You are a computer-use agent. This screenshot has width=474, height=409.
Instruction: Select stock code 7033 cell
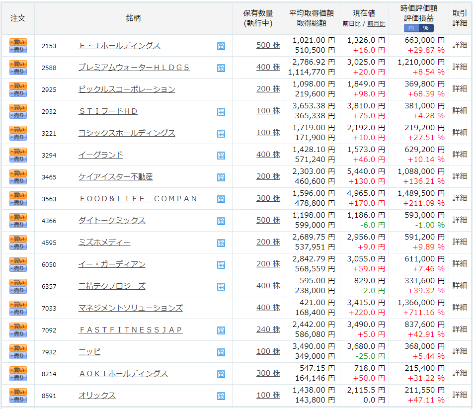[49, 308]
